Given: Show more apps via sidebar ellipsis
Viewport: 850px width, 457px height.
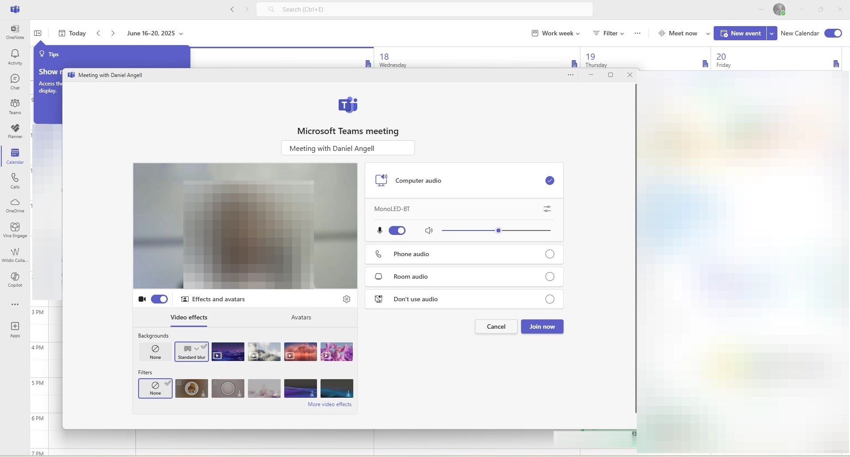Looking at the screenshot, I should click(15, 304).
